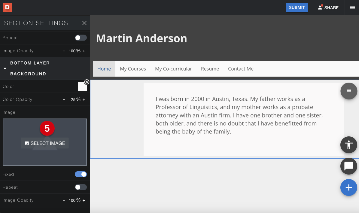Decrease Color Opacity with minus
This screenshot has width=359, height=213.
(x=64, y=99)
